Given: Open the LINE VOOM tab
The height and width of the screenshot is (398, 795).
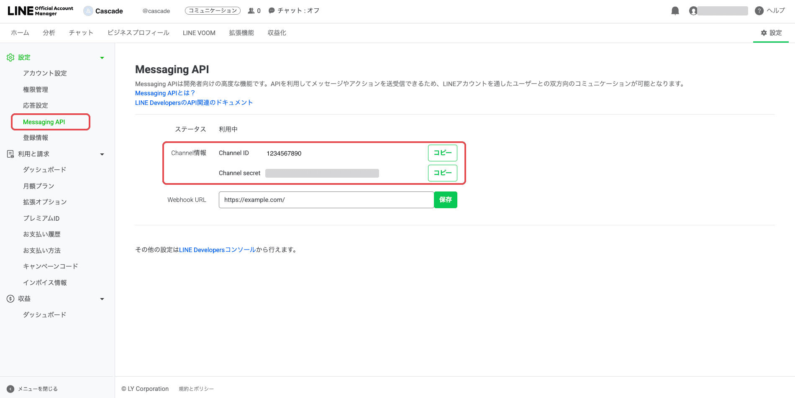Looking at the screenshot, I should tap(199, 33).
